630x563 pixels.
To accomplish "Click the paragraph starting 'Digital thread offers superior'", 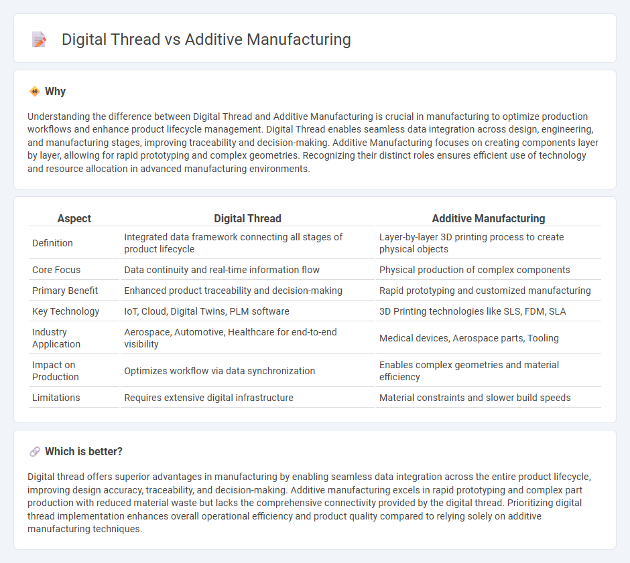I will (x=310, y=503).
